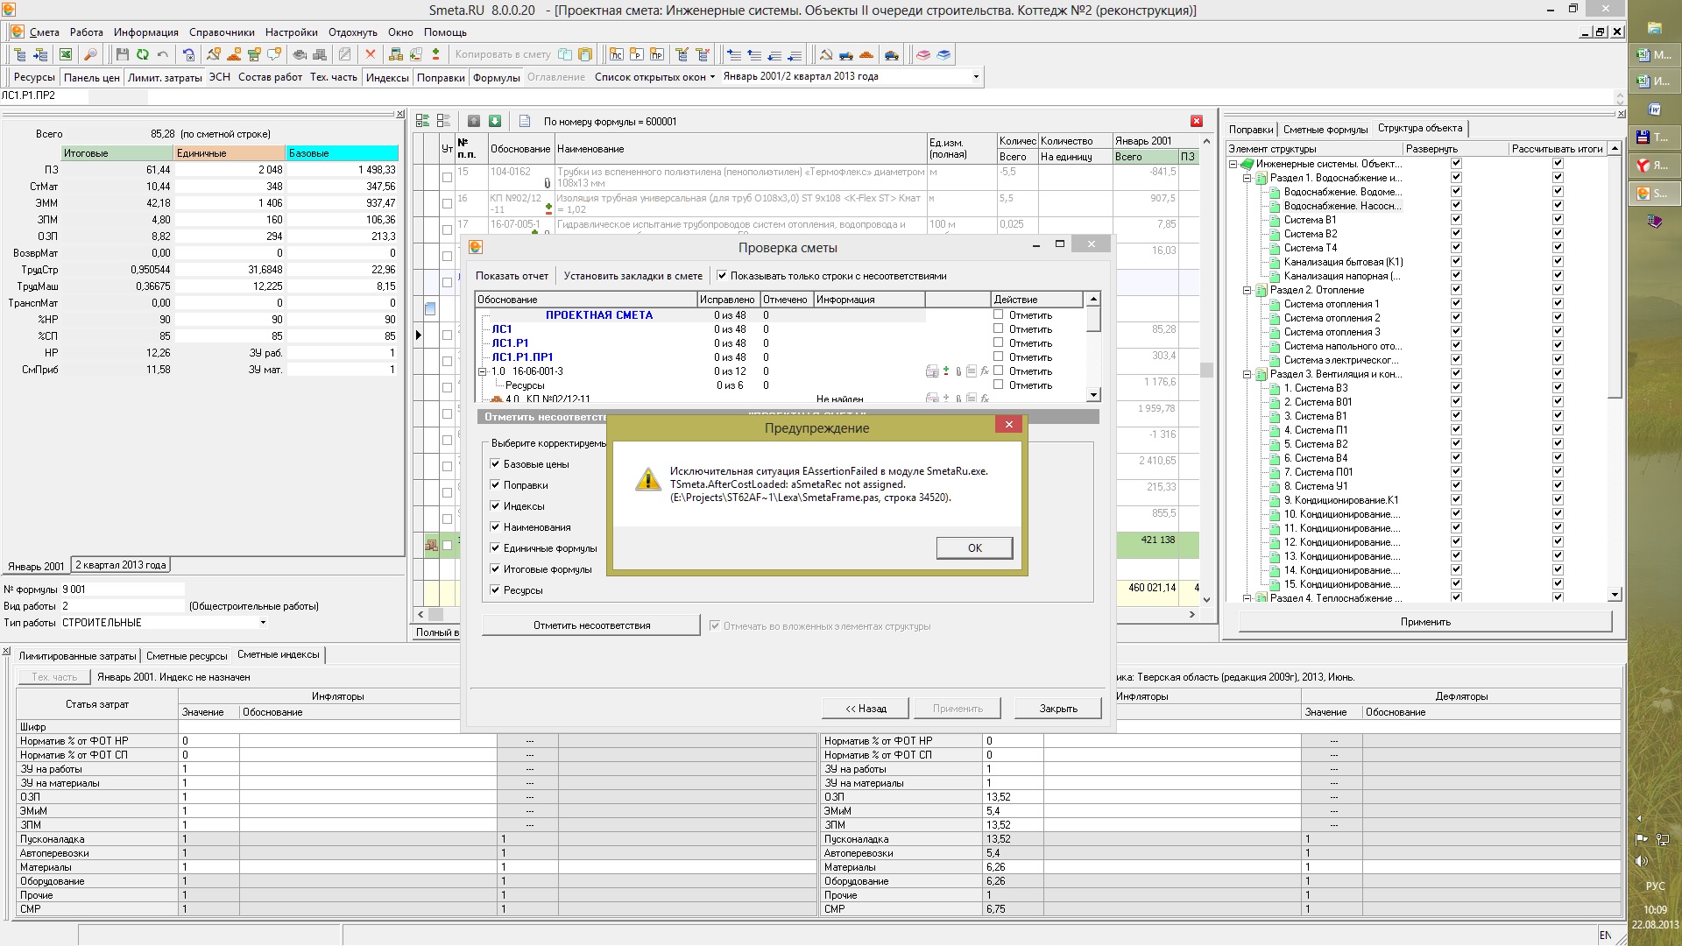Click the Excel export toolbar icon
1682x946 pixels.
click(66, 54)
